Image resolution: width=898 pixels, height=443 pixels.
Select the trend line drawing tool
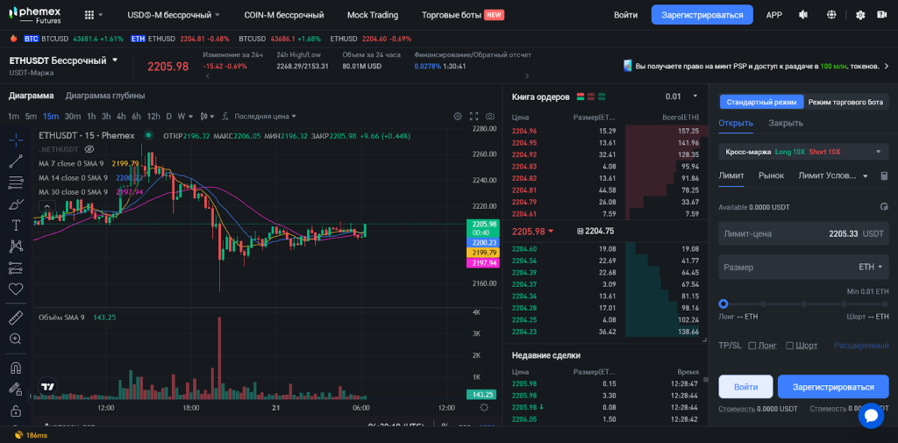[16, 161]
